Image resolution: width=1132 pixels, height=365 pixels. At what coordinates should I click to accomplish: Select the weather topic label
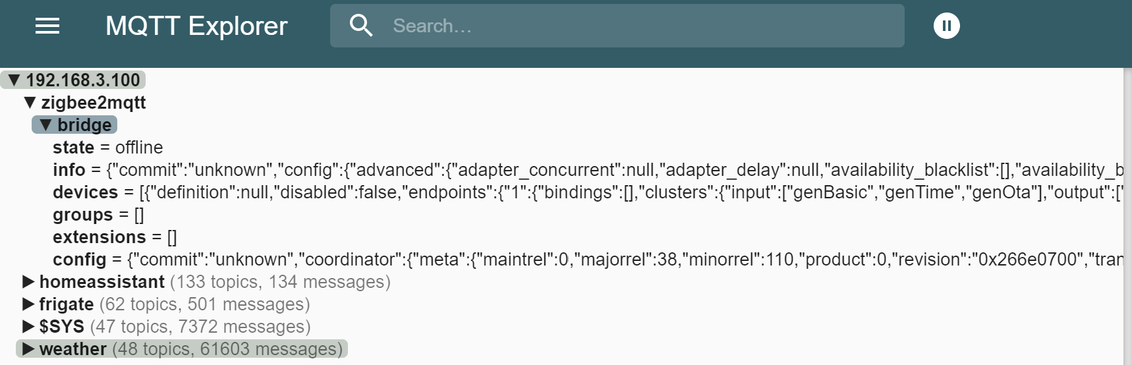[72, 349]
